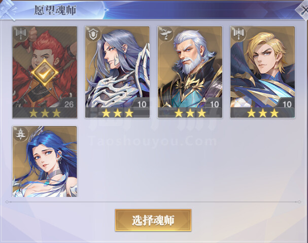The height and width of the screenshot is (243, 308).
Task: Click three-star rating on white-bearded elder card
Action: click(x=190, y=113)
